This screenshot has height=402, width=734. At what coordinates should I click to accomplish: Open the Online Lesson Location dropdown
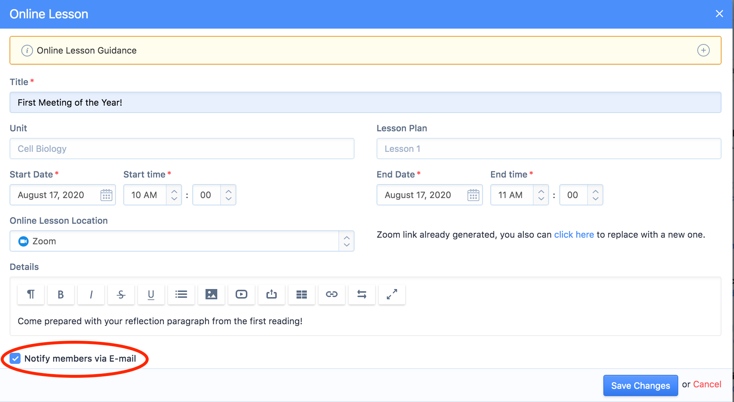(x=182, y=241)
